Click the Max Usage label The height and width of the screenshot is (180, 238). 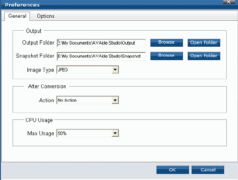tap(41, 133)
